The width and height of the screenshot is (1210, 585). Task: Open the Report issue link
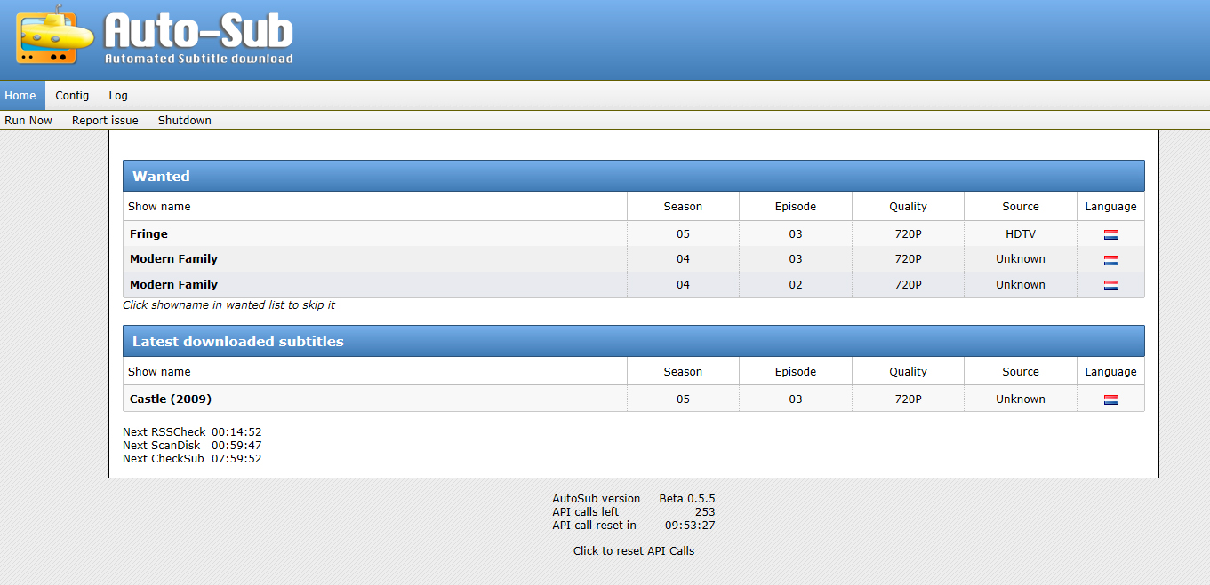click(105, 121)
